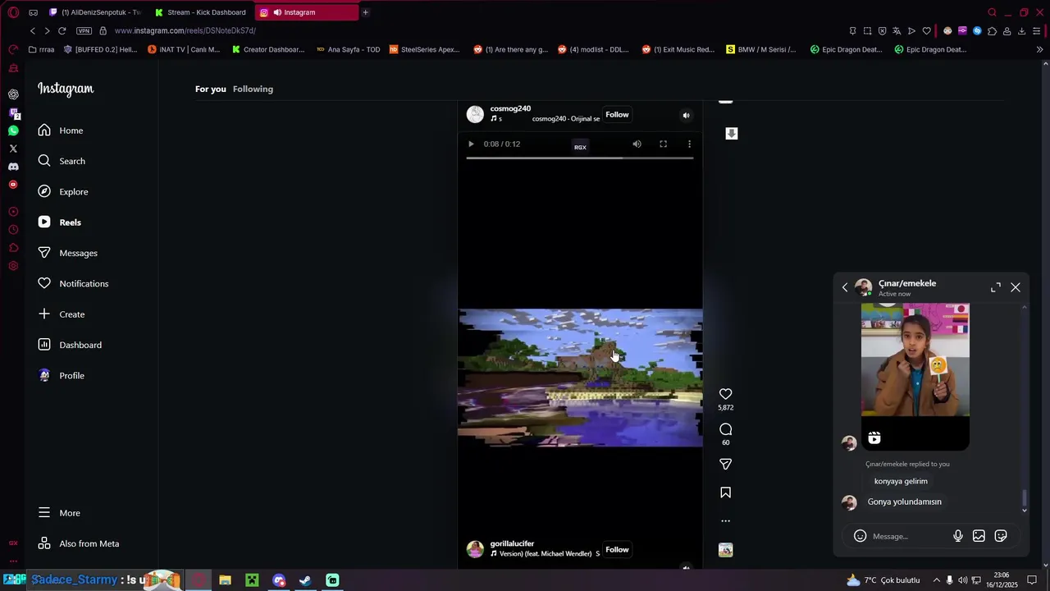Viewport: 1050px width, 591px height.
Task: Open audio track thumbnail below actions
Action: click(725, 550)
